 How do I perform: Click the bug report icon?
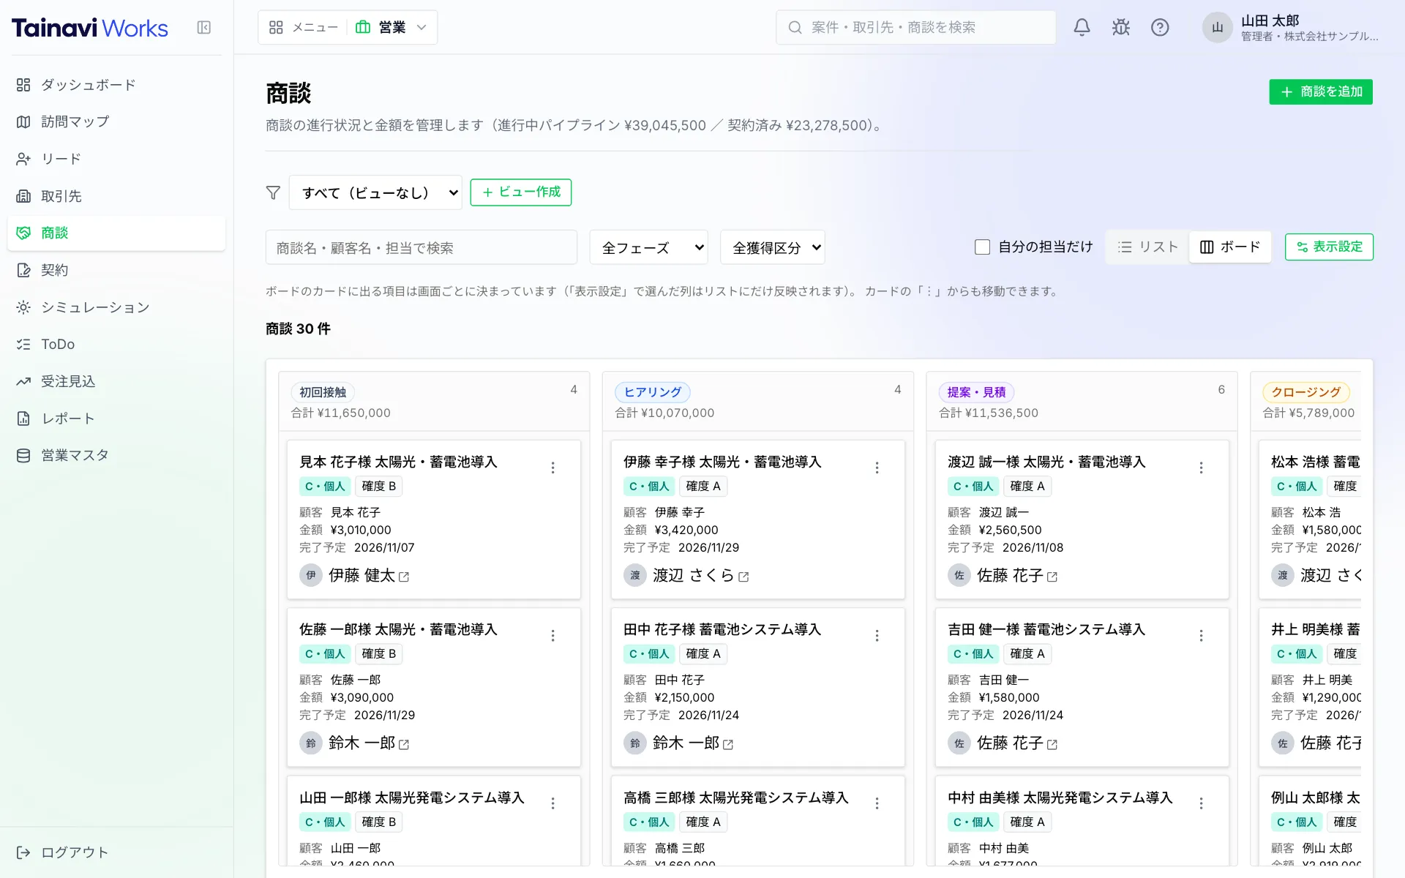[x=1120, y=28]
